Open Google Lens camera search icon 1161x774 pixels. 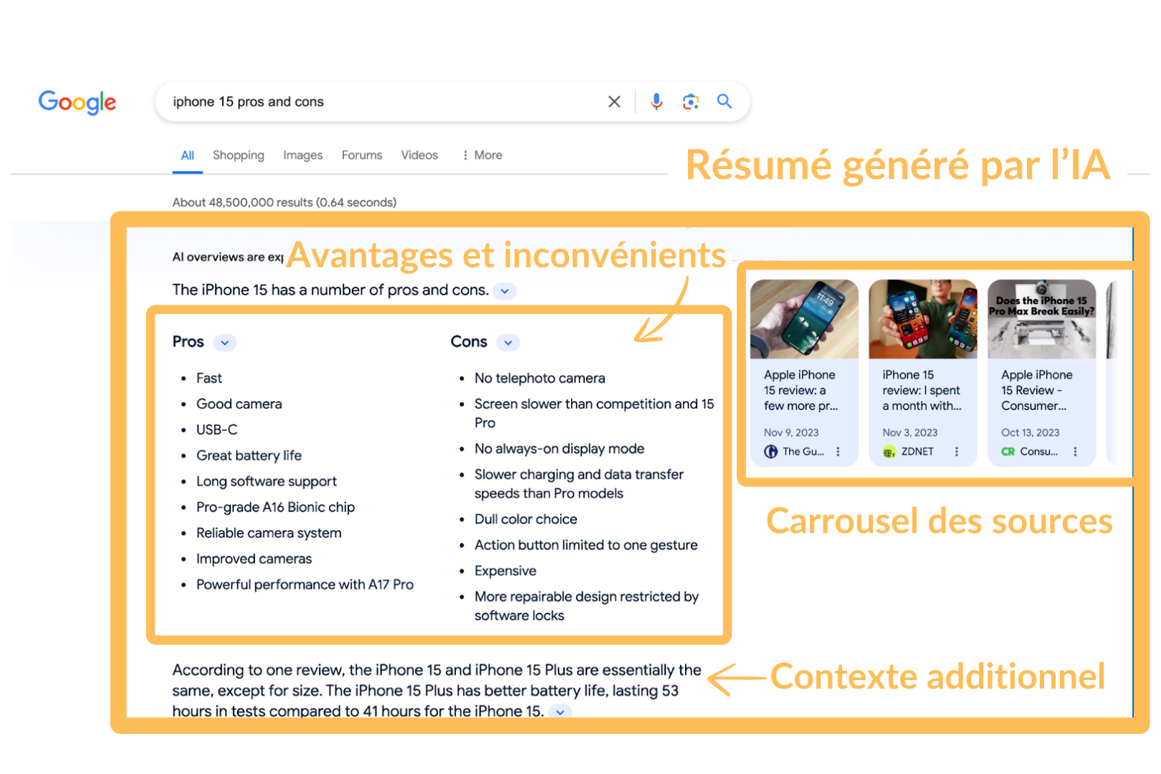[x=690, y=102]
